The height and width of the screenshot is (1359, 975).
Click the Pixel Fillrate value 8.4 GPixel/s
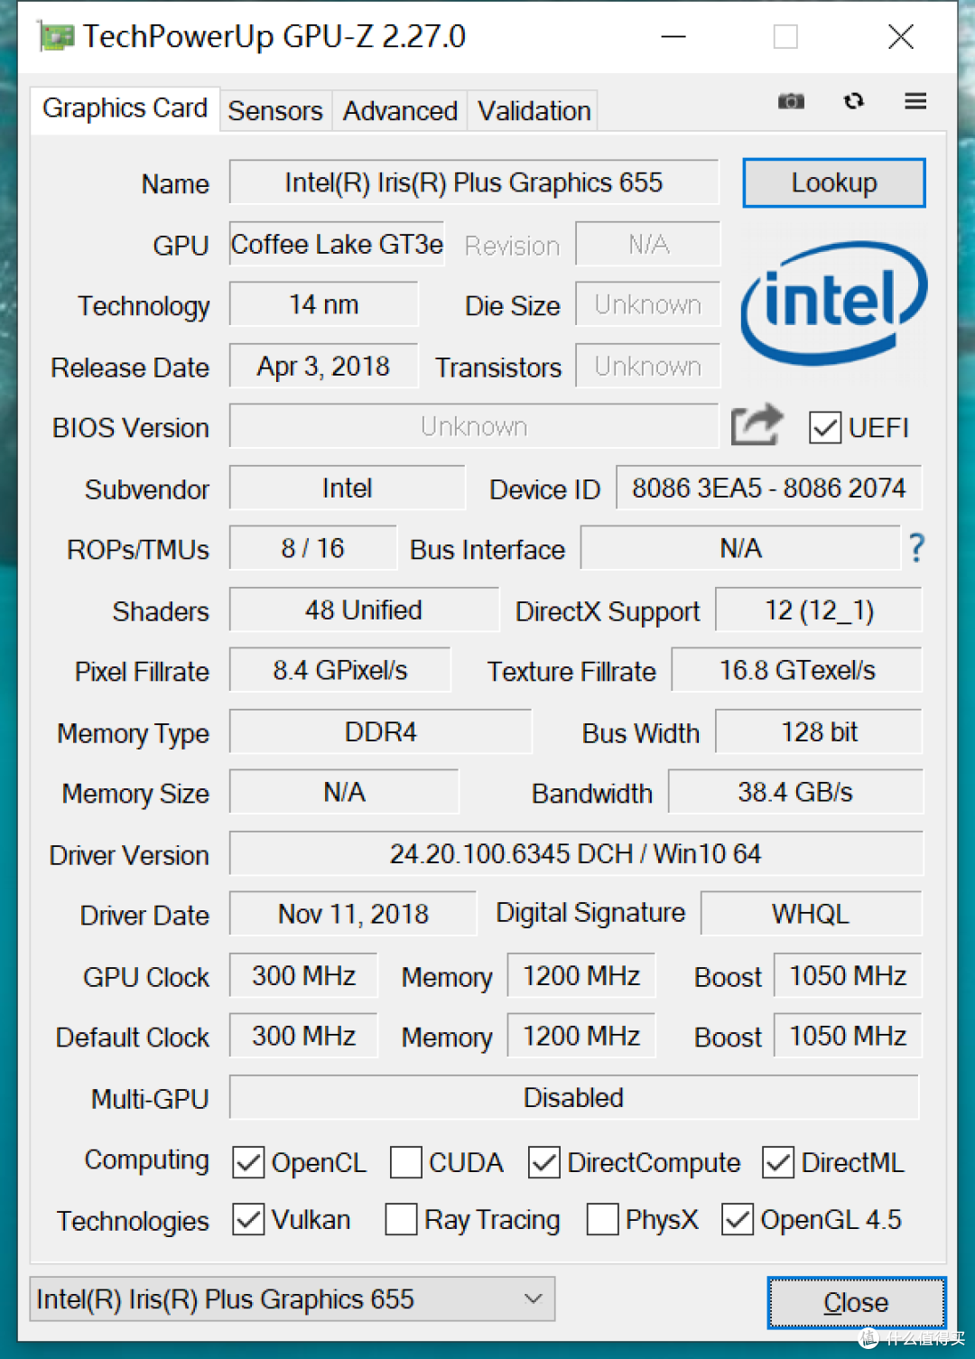[340, 670]
